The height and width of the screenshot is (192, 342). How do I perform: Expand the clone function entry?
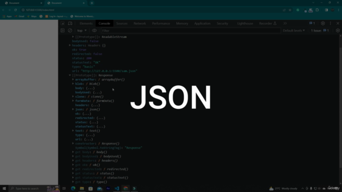pos(73,97)
